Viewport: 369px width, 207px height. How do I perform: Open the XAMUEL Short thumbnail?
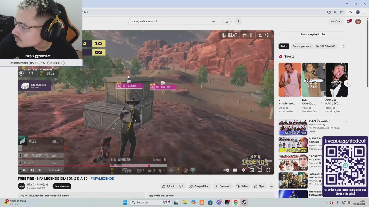(337, 80)
